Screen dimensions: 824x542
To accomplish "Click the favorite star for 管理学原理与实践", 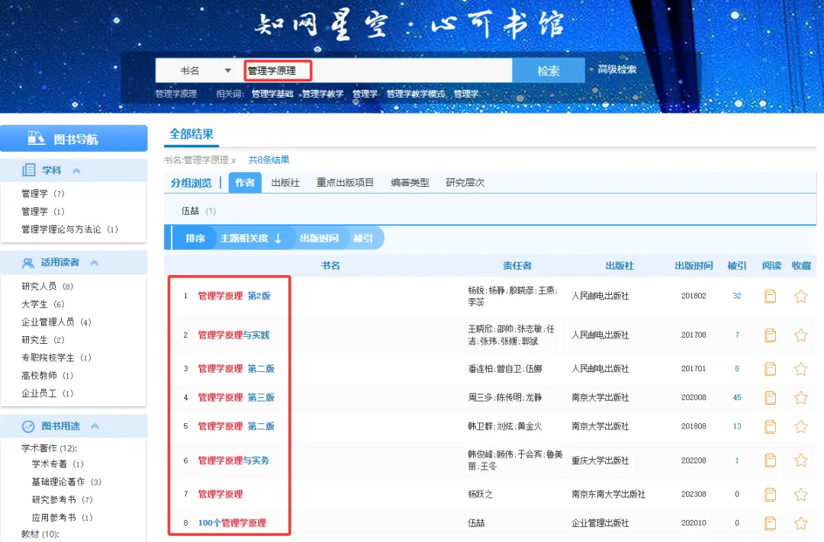I will pos(800,335).
